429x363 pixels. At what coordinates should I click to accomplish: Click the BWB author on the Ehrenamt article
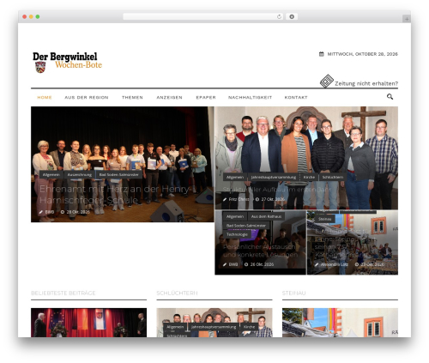point(50,212)
